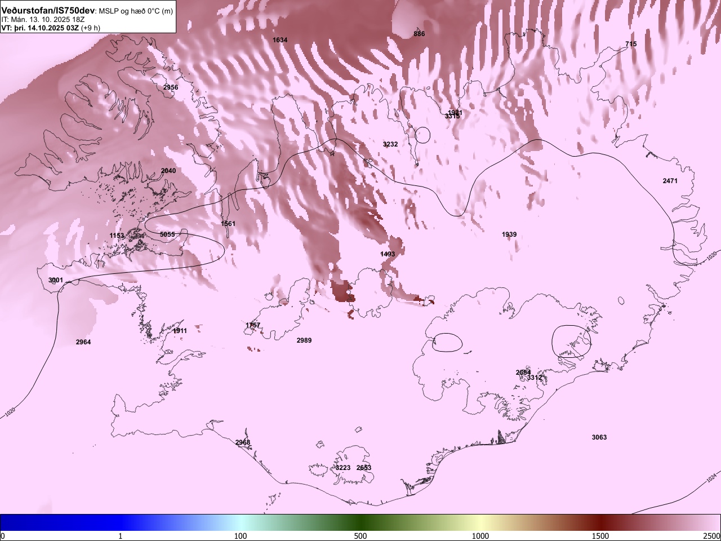
Task: Select the 886 height label
Action: pos(419,34)
